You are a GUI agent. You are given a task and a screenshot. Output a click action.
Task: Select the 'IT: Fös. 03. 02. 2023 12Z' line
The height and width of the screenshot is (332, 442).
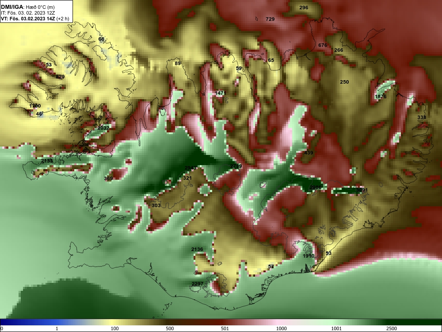[28, 13]
